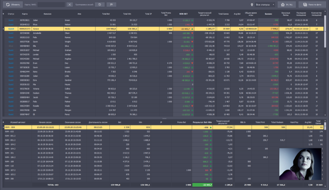329x190 pixels.
Task: Click the Карта / ФИО search field
Action: [51, 5]
